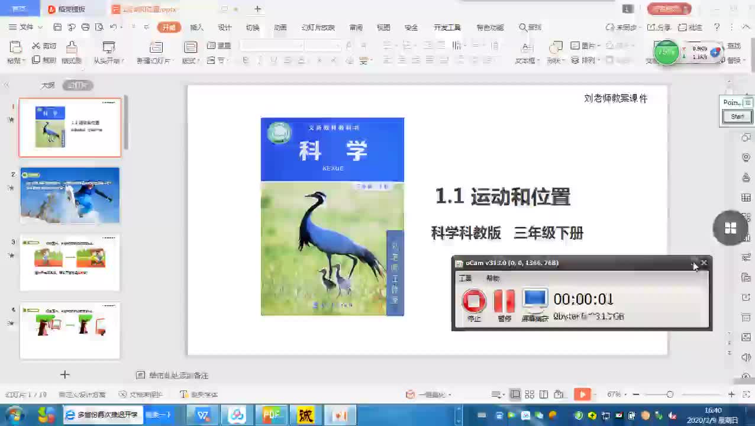The height and width of the screenshot is (426, 755).
Task: Click the notes area 单击此处添加备注
Action: tap(178, 375)
